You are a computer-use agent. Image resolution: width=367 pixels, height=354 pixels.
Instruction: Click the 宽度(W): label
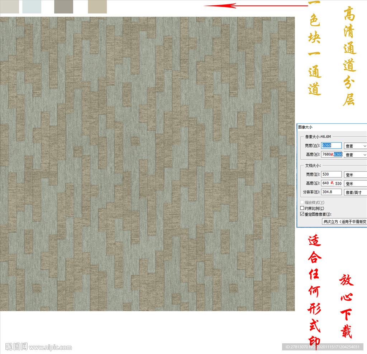[x=312, y=145]
